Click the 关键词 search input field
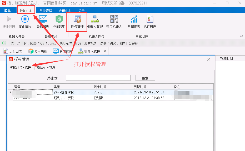Screen dimensions: 245x151 [98, 78]
